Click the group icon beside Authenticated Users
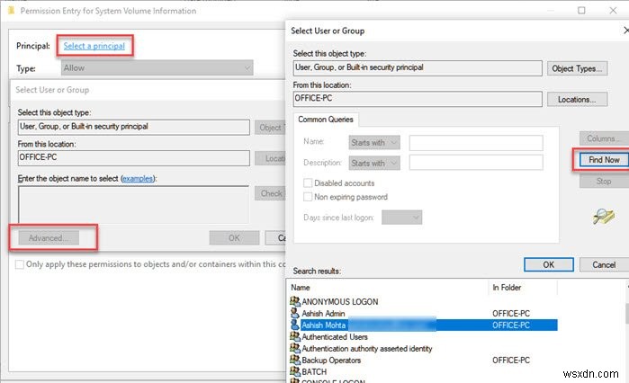Screen dimensions: 629x383 click(294, 336)
